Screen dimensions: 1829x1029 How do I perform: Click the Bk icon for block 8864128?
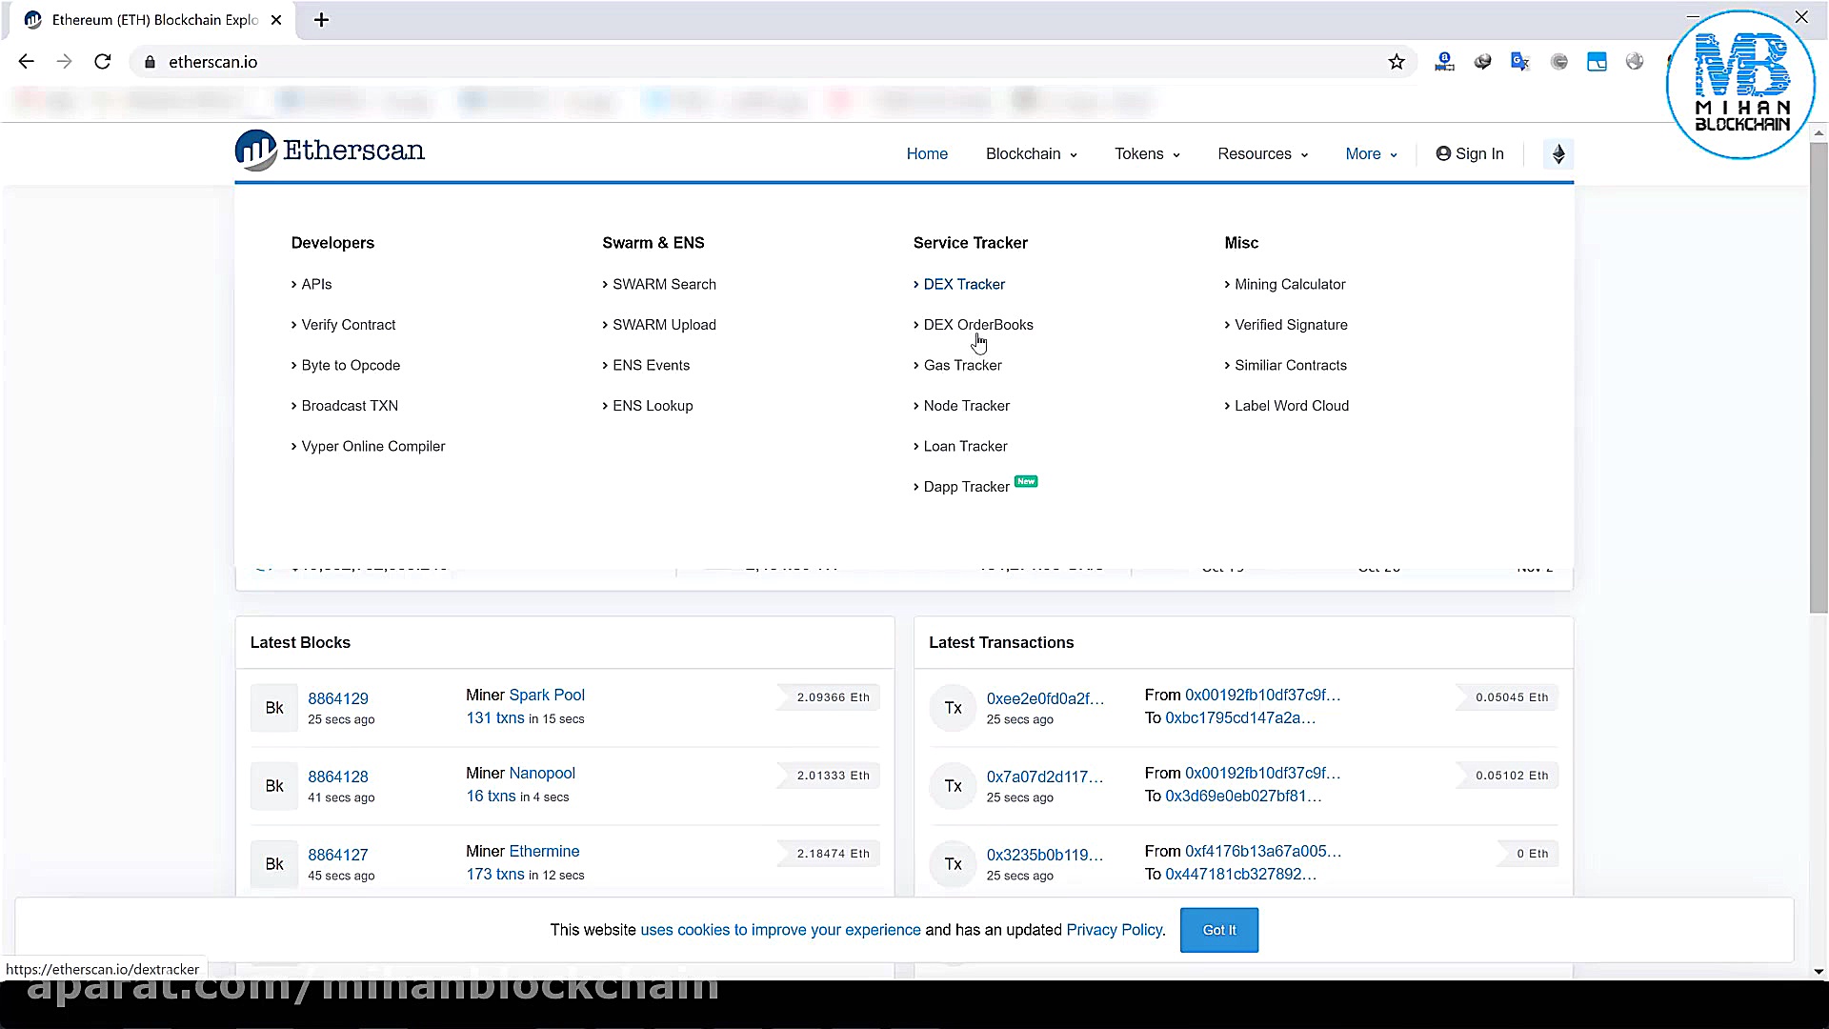pyautogui.click(x=274, y=786)
